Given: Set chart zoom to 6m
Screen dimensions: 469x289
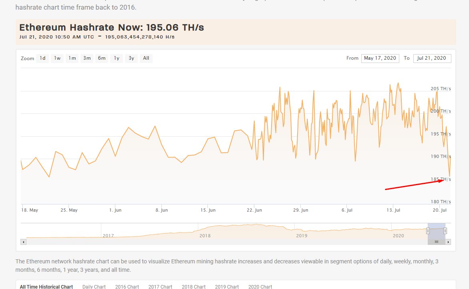Looking at the screenshot, I should (102, 58).
